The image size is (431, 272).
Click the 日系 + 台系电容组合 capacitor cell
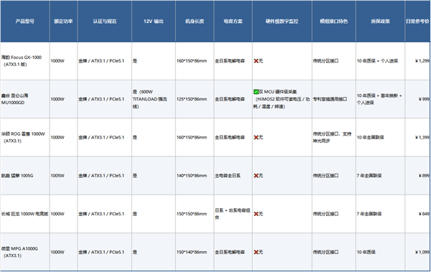233,214
